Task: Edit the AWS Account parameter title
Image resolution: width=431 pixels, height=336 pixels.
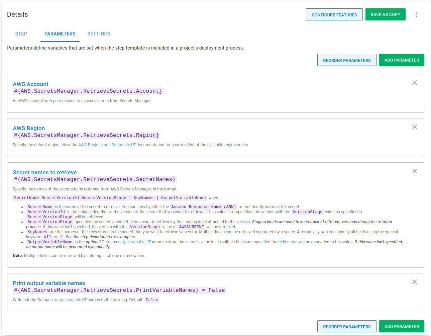Action: [30, 84]
